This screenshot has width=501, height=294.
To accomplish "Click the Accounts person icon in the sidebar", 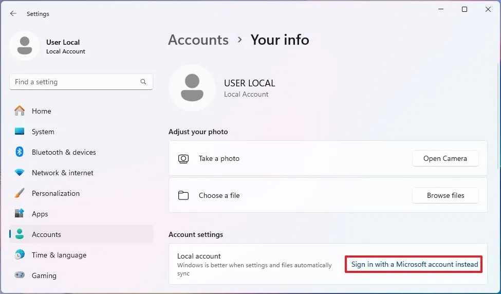I will pyautogui.click(x=20, y=234).
